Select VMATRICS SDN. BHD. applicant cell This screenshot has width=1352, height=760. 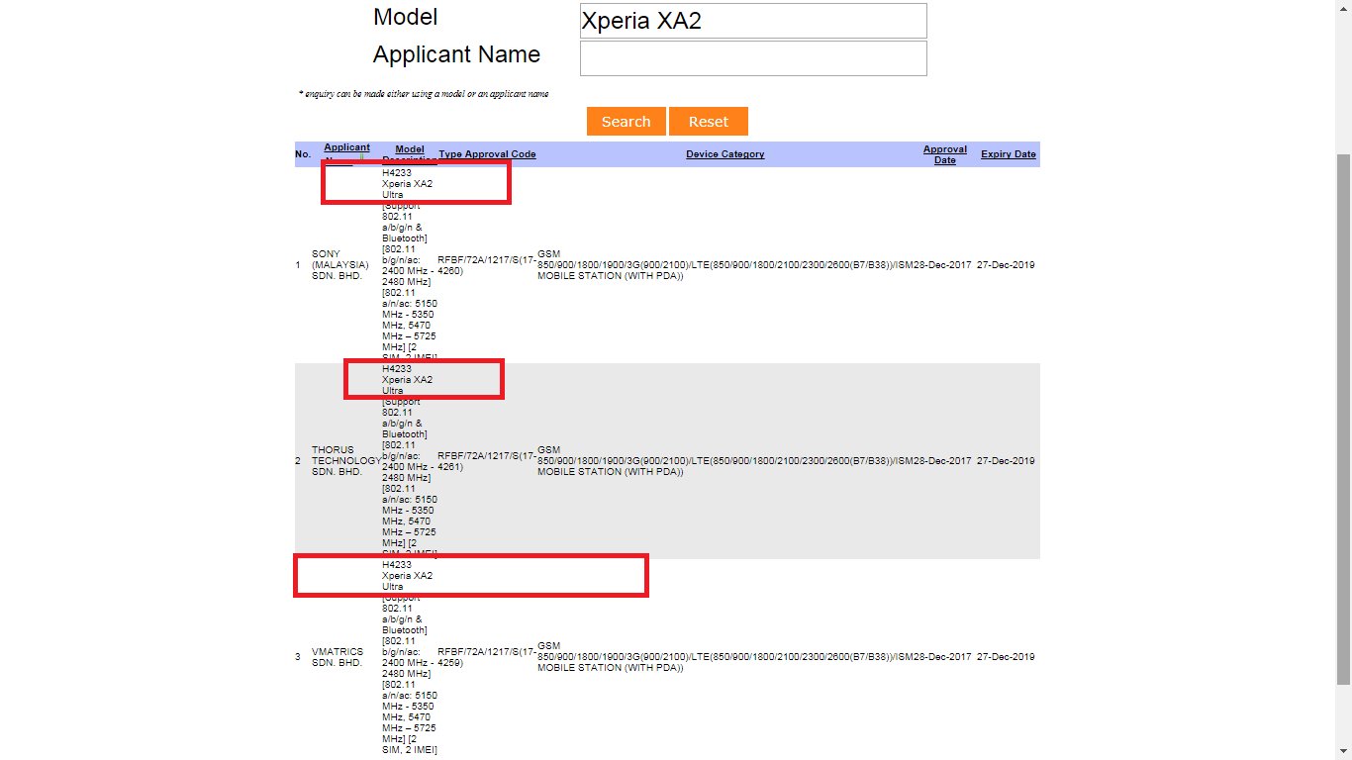tap(338, 657)
